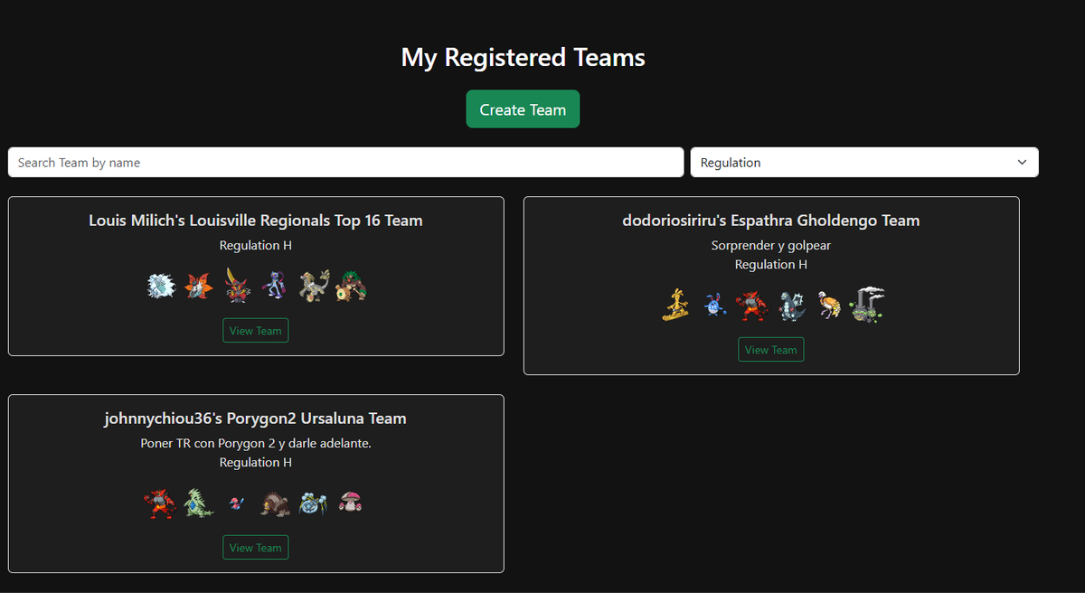Click the Alolan Ninetales sprite in Louis Milich's team

pyautogui.click(x=161, y=287)
